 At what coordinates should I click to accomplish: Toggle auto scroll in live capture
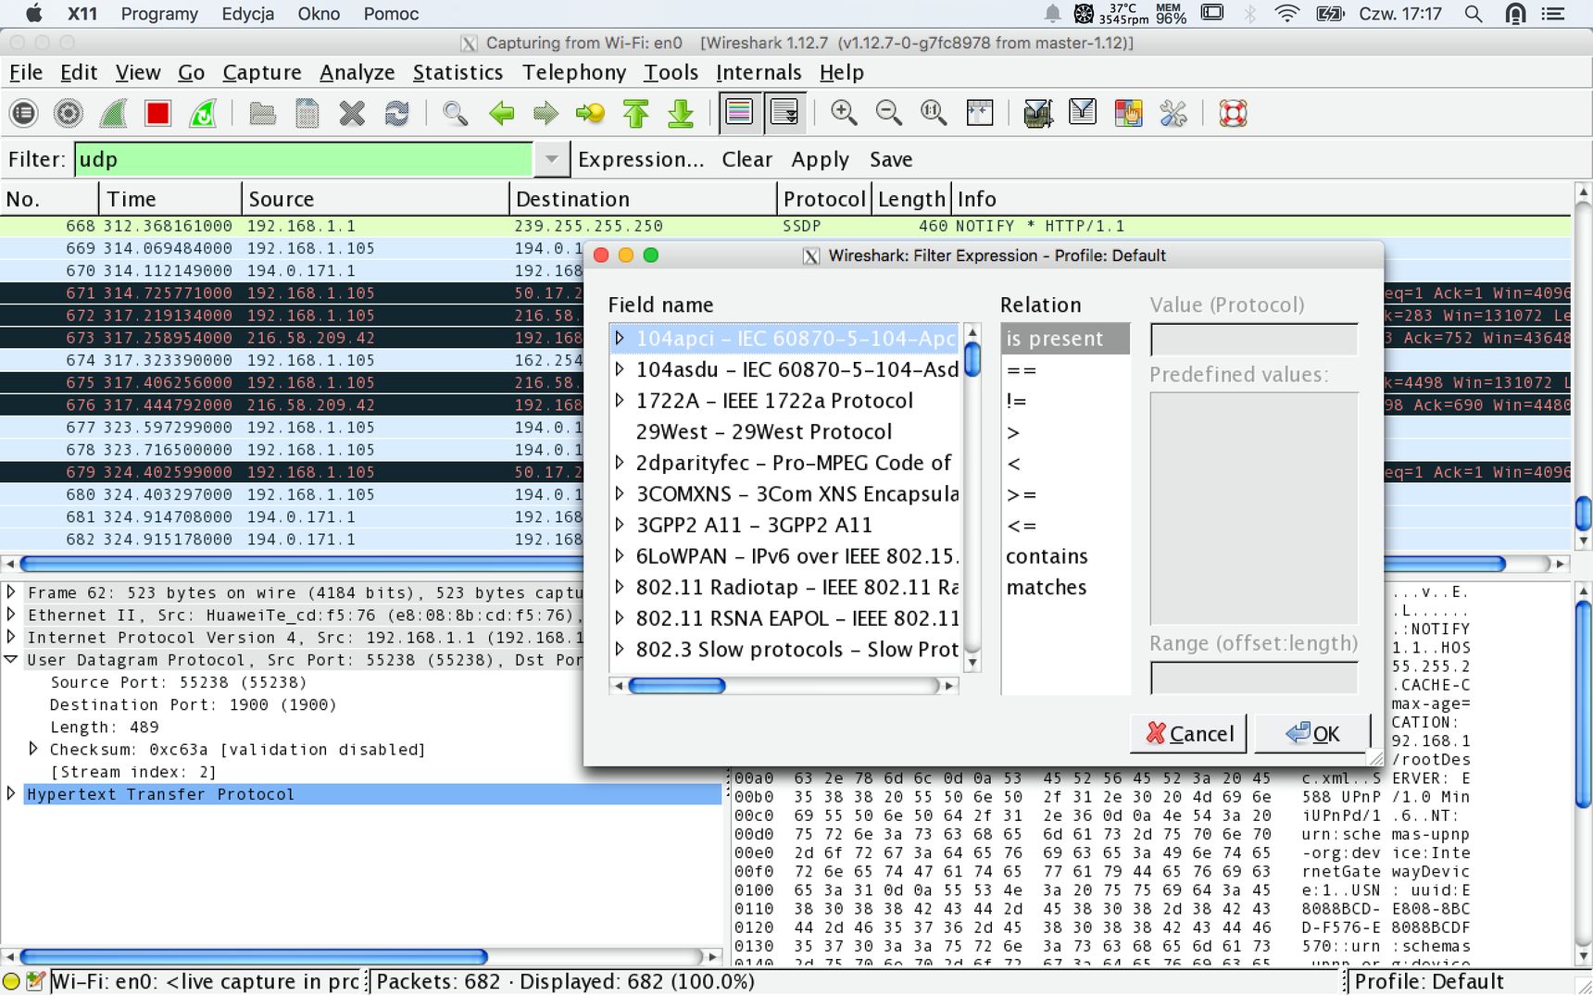coord(784,114)
